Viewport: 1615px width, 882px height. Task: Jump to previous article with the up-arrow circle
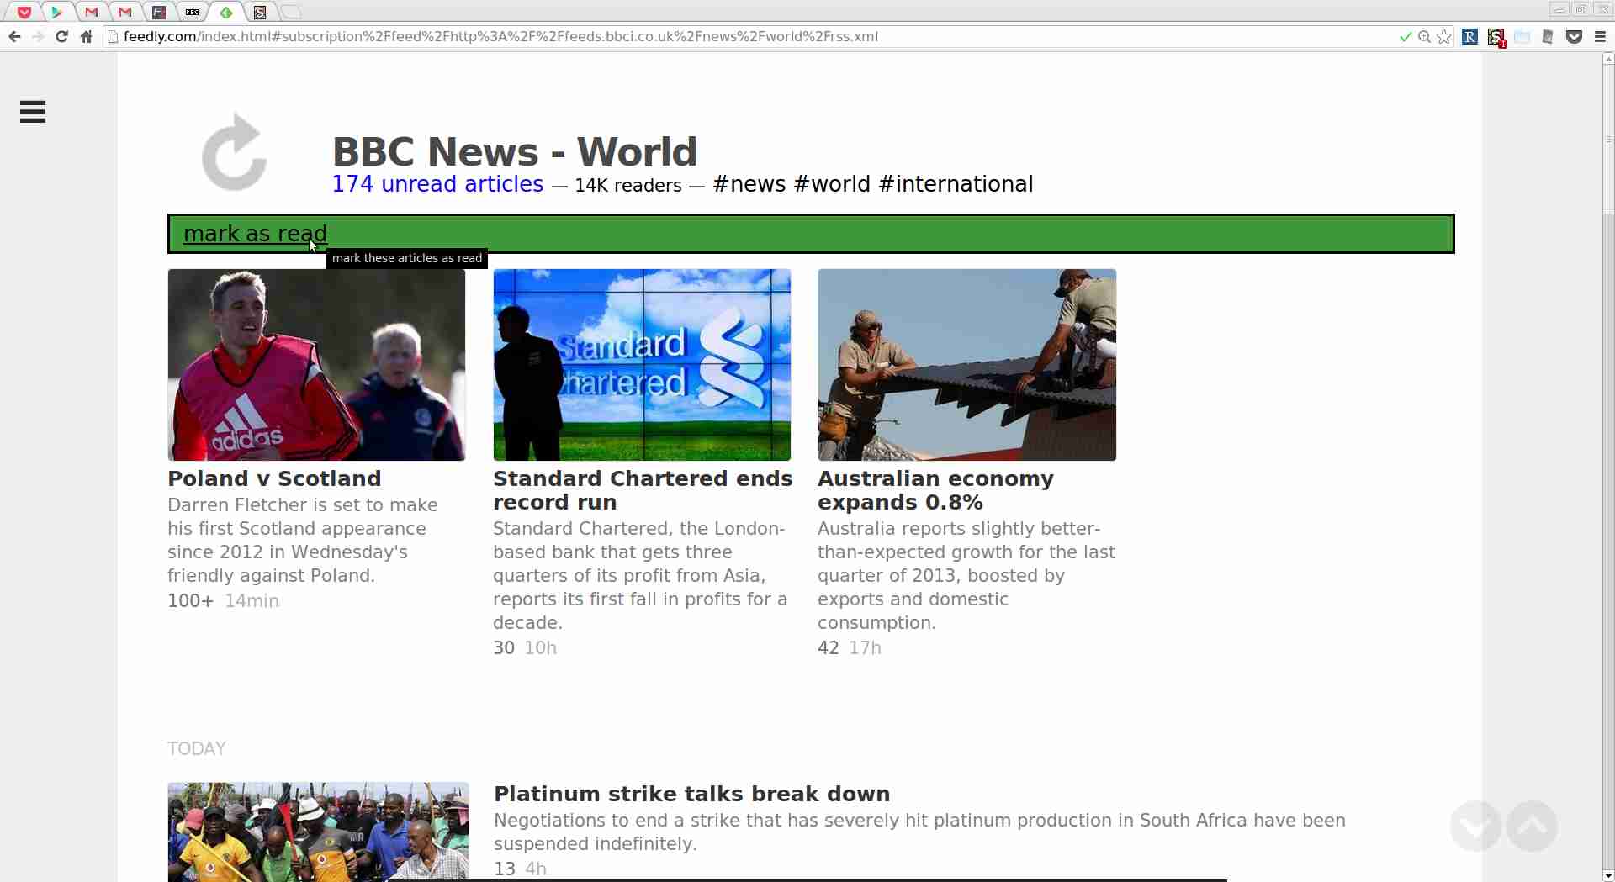(x=1532, y=826)
